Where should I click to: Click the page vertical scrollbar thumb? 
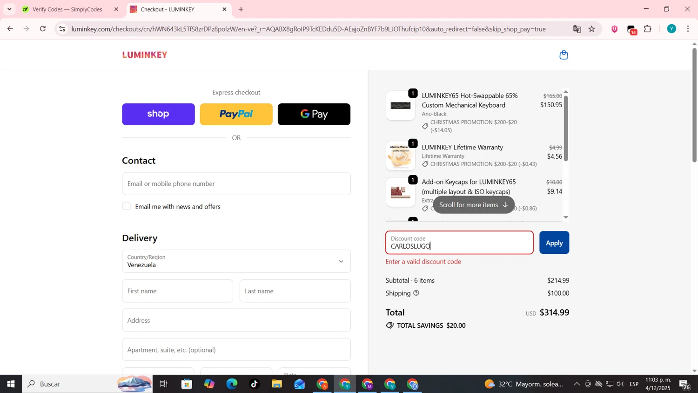click(x=694, y=105)
